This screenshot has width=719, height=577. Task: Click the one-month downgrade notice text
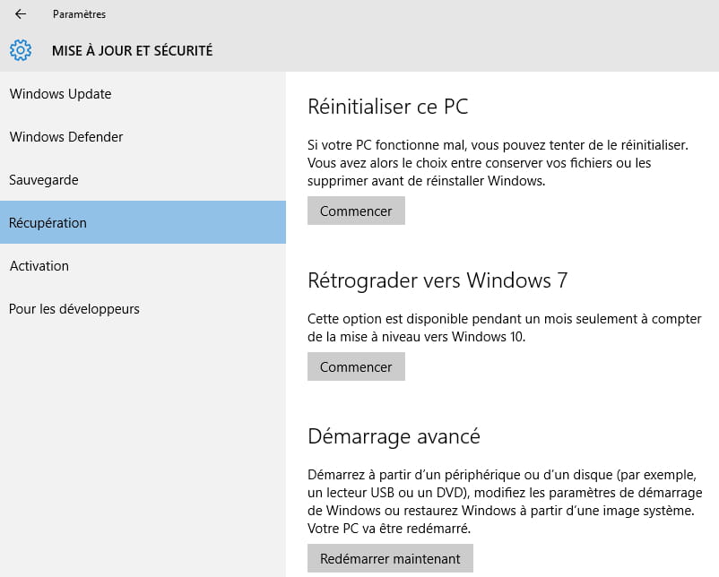pos(504,328)
